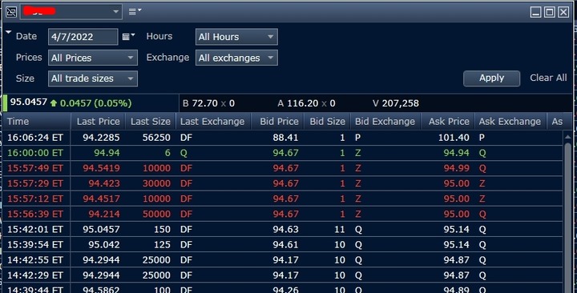Select the 15:39:54 ET time cell
577x293 pixels.
[x=37, y=245]
